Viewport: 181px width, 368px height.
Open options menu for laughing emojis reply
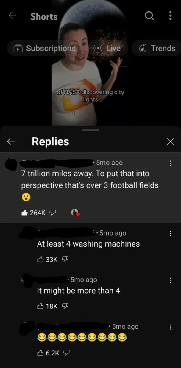170,327
